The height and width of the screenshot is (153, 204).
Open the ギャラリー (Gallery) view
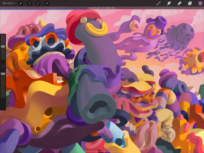click(9, 3)
